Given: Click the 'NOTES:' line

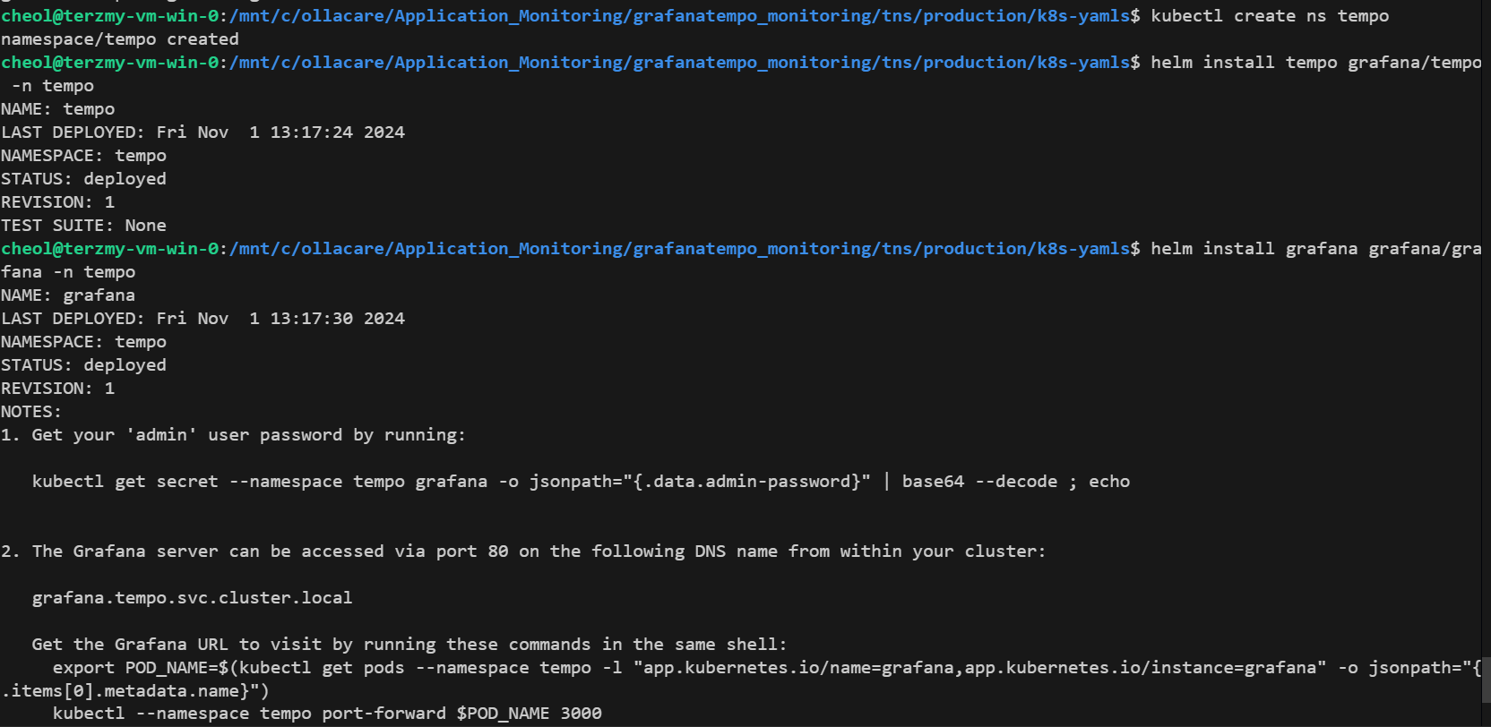Looking at the screenshot, I should point(31,412).
